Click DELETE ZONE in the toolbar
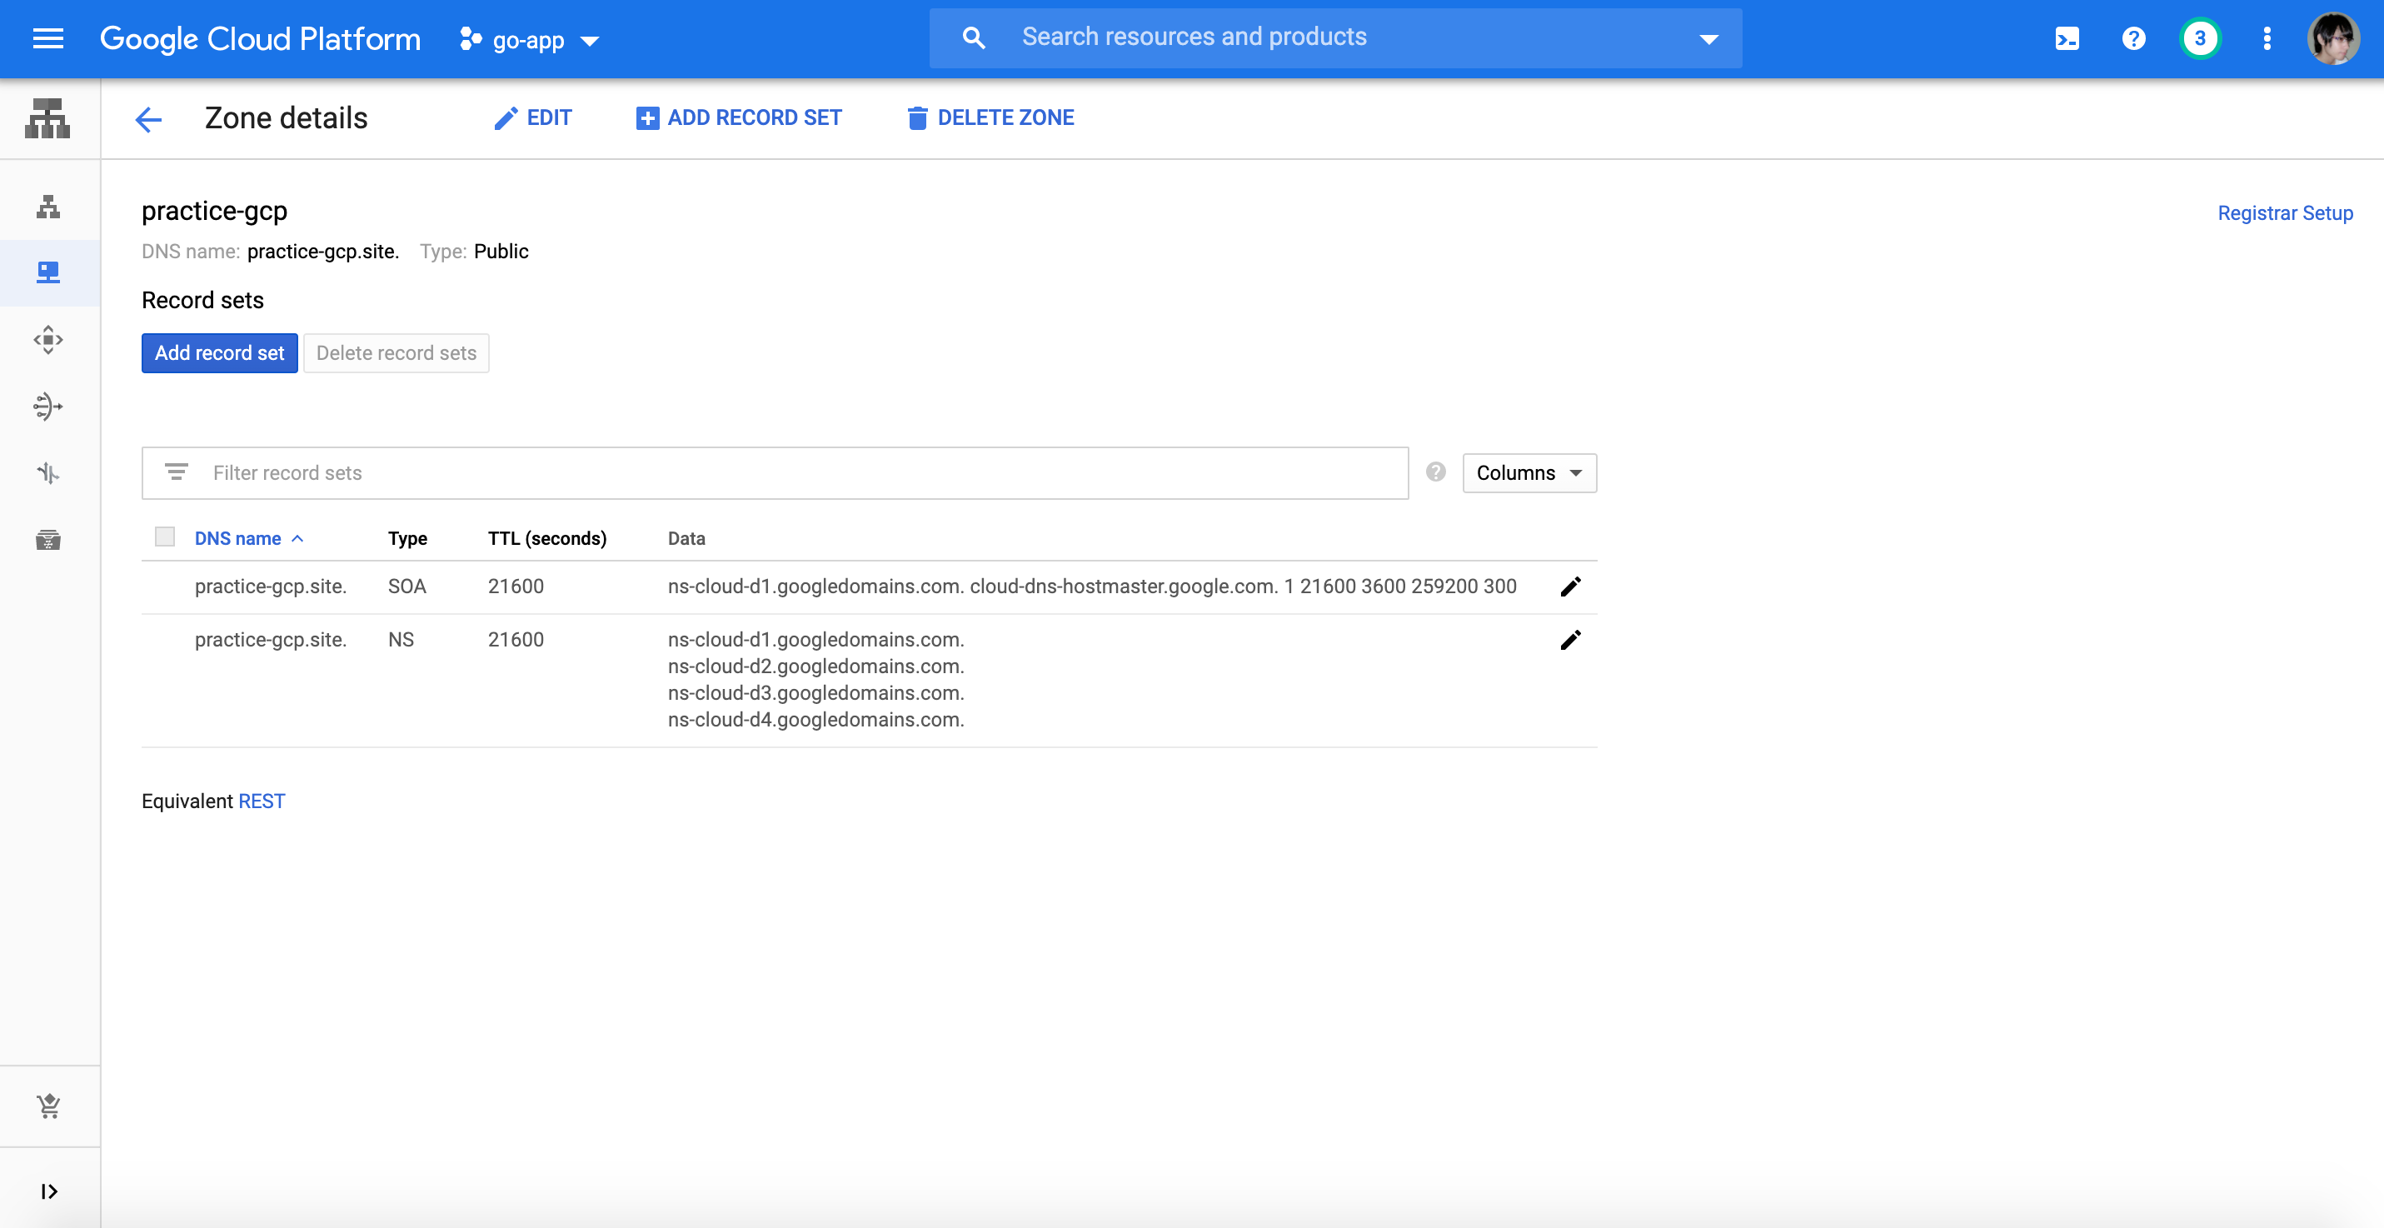The image size is (2384, 1228). pyautogui.click(x=990, y=117)
